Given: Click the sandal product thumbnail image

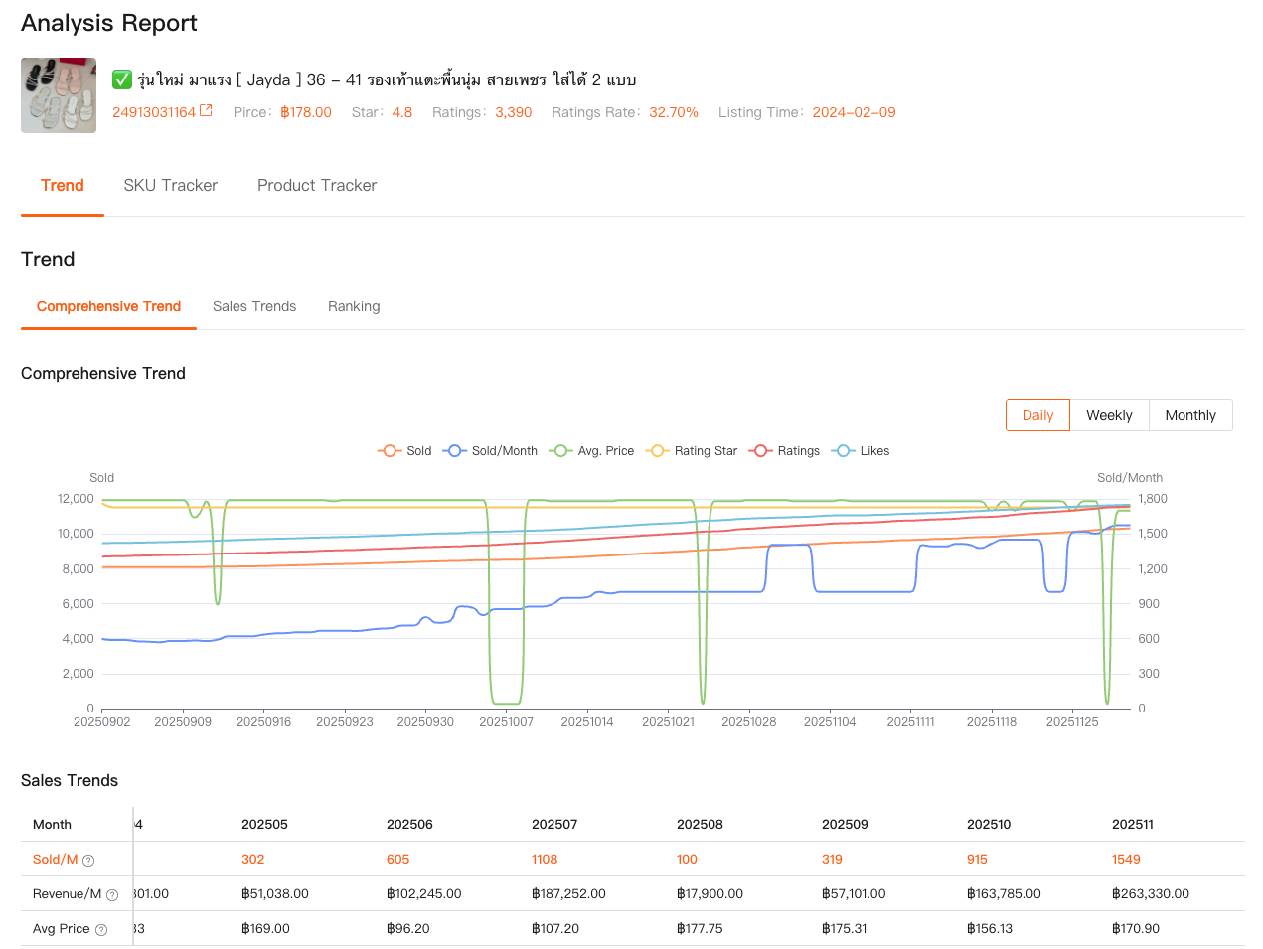Looking at the screenshot, I should click(x=59, y=95).
